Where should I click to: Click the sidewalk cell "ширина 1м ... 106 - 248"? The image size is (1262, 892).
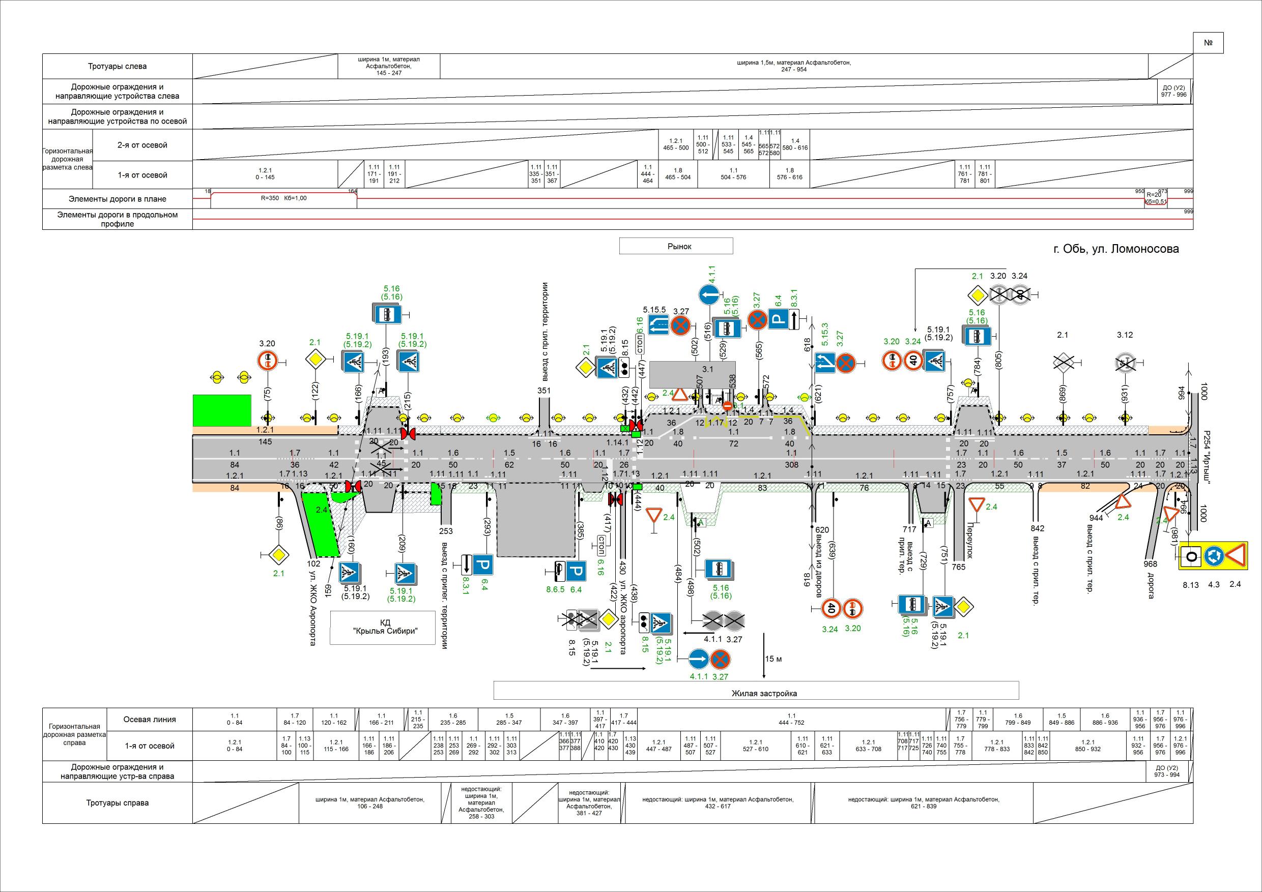(370, 802)
